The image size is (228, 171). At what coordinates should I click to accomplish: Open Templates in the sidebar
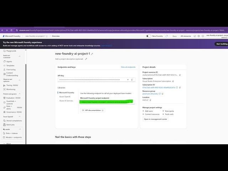click(9, 66)
